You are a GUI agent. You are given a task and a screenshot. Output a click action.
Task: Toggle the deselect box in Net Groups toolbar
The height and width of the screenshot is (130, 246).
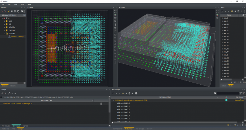click(x=113, y=93)
